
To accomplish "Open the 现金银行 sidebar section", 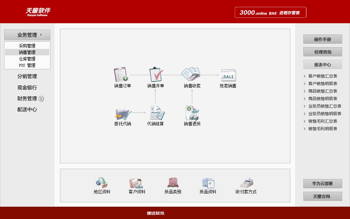I will pos(27,87).
